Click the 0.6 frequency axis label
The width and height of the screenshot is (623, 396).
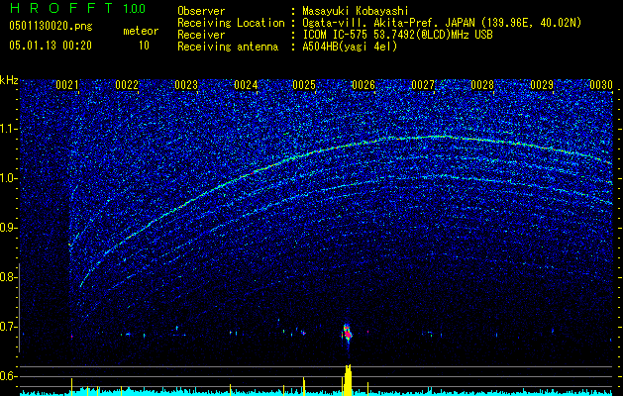tap(9, 376)
